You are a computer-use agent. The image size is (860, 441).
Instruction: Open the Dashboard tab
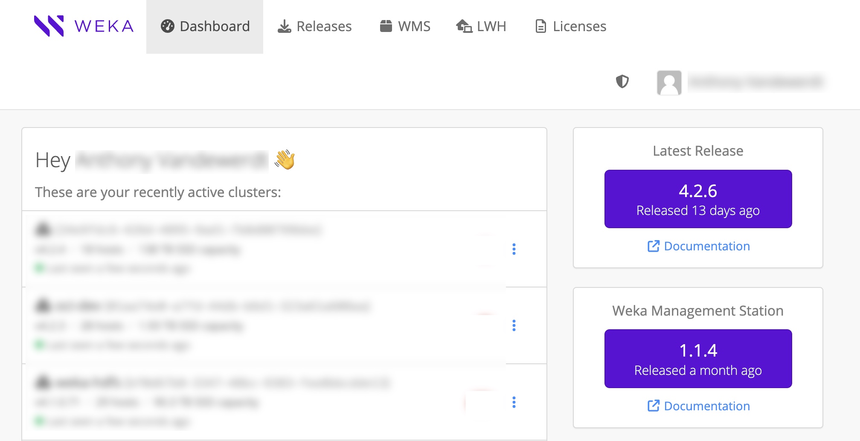[x=205, y=26]
